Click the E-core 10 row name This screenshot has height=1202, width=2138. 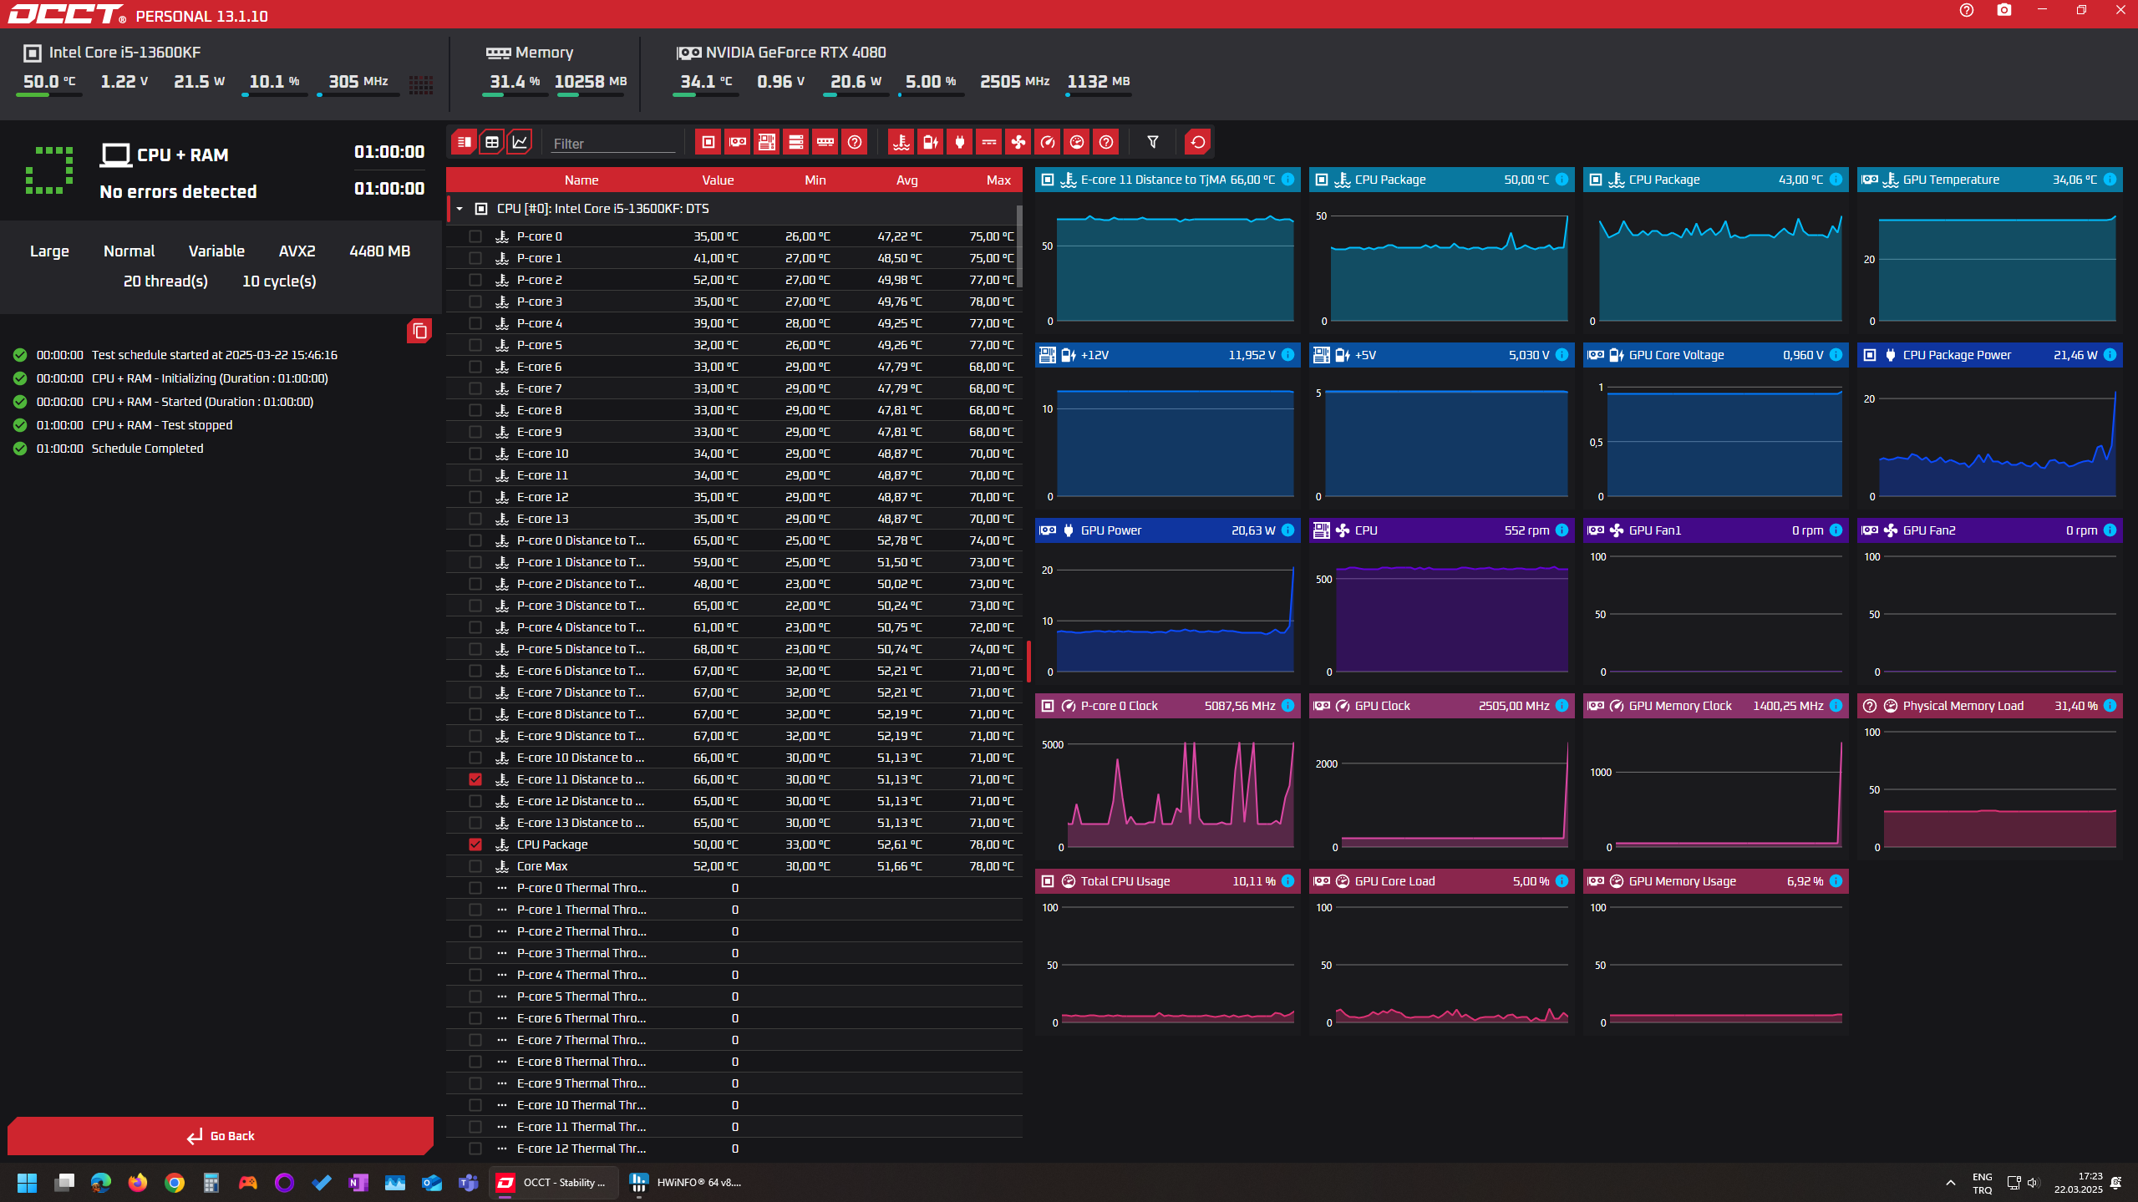pos(543,454)
